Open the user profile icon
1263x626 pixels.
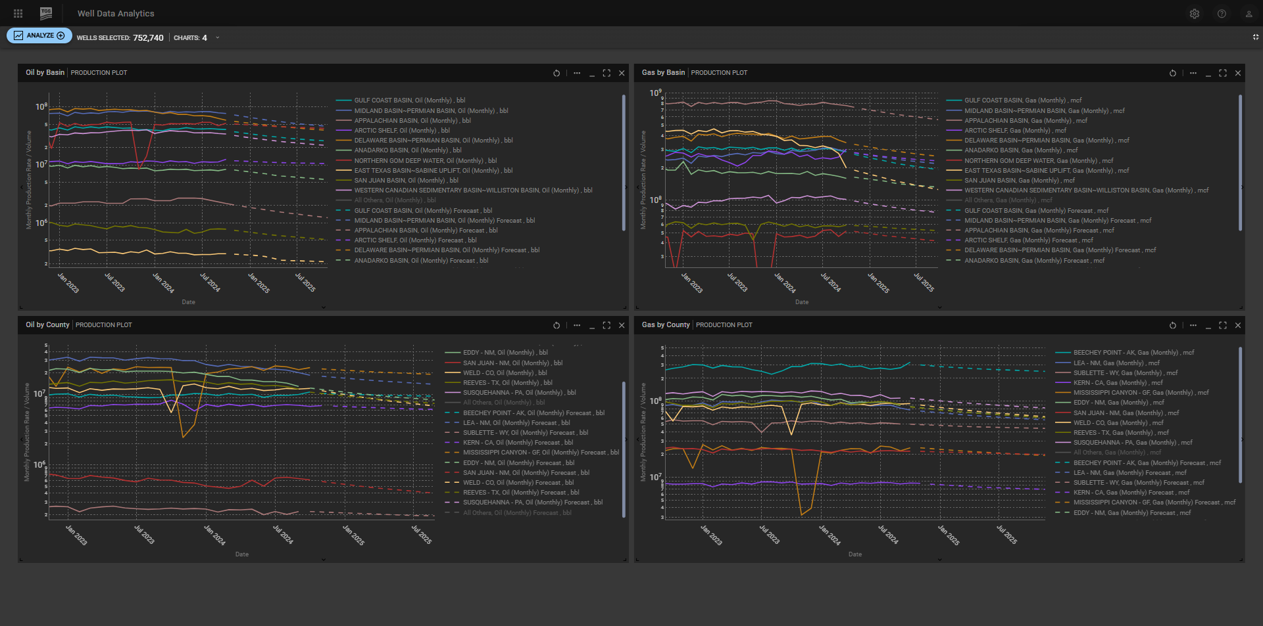(x=1249, y=14)
